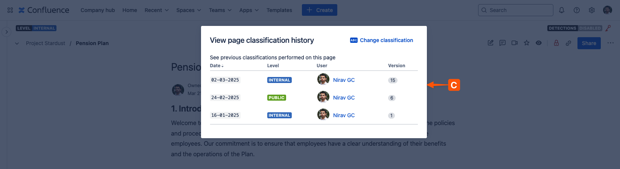Star this page as favorite
The height and width of the screenshot is (169, 620).
click(527, 43)
